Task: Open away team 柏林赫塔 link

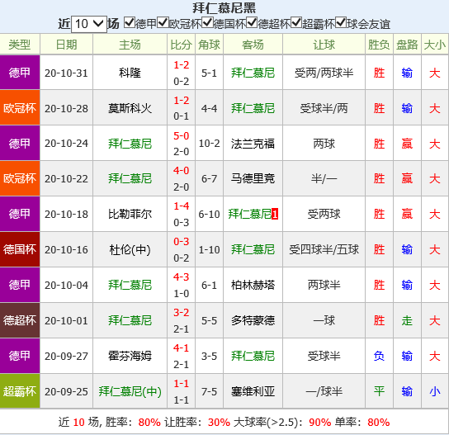Action: point(253,286)
